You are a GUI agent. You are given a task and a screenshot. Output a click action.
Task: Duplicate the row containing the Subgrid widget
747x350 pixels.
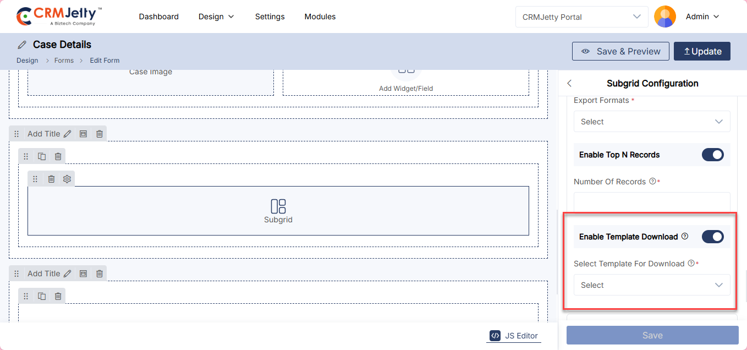42,156
